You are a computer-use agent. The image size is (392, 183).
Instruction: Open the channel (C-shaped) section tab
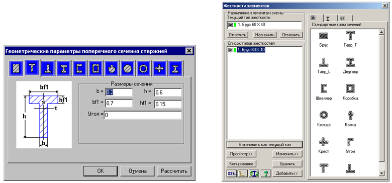pos(80,68)
